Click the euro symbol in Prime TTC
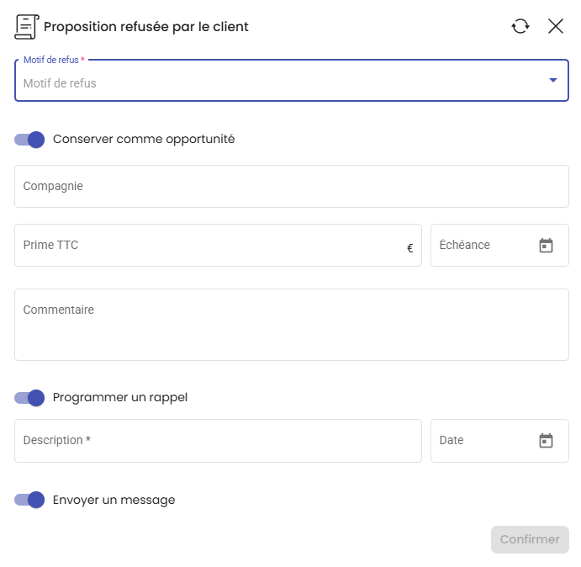This screenshot has width=581, height=567. point(409,248)
